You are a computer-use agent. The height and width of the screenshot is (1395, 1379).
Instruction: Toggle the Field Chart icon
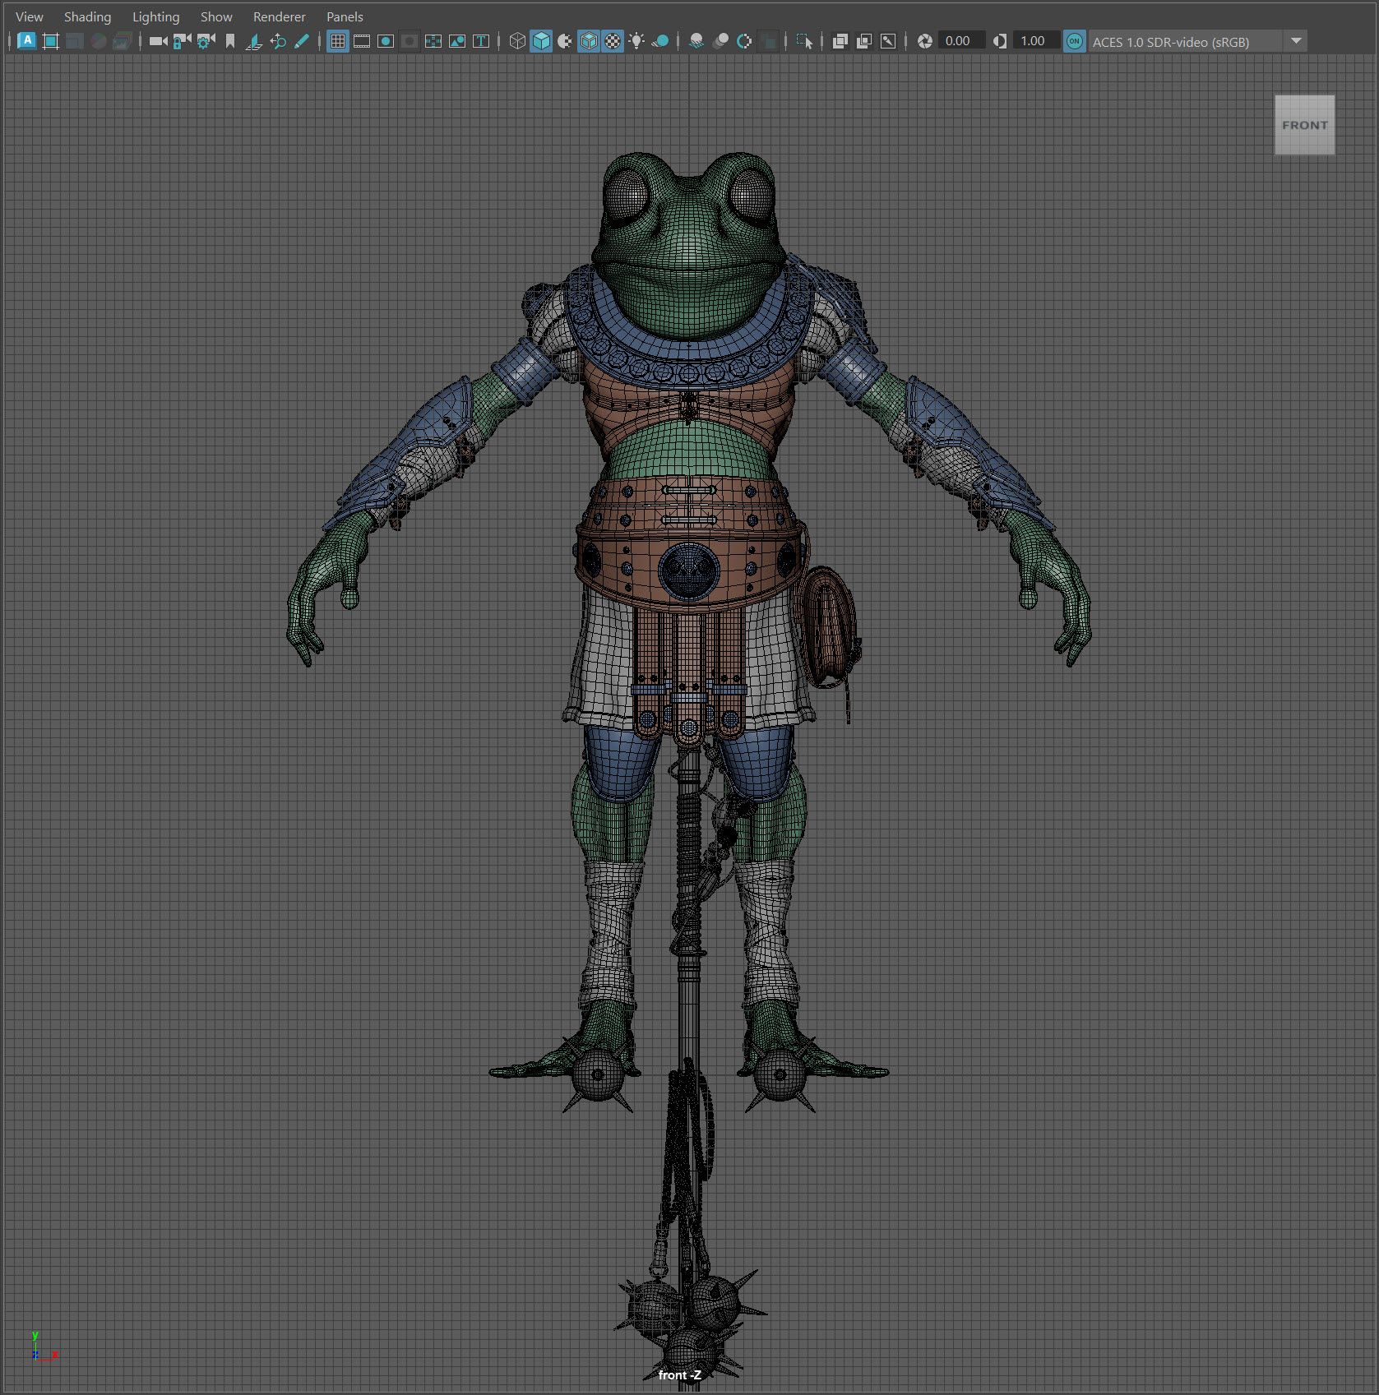pos(433,41)
